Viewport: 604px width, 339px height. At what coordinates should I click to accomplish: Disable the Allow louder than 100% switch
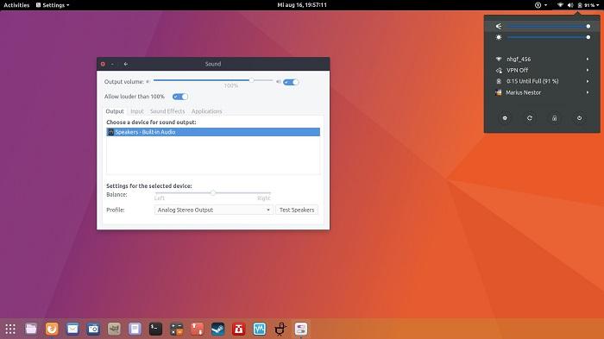pos(179,97)
